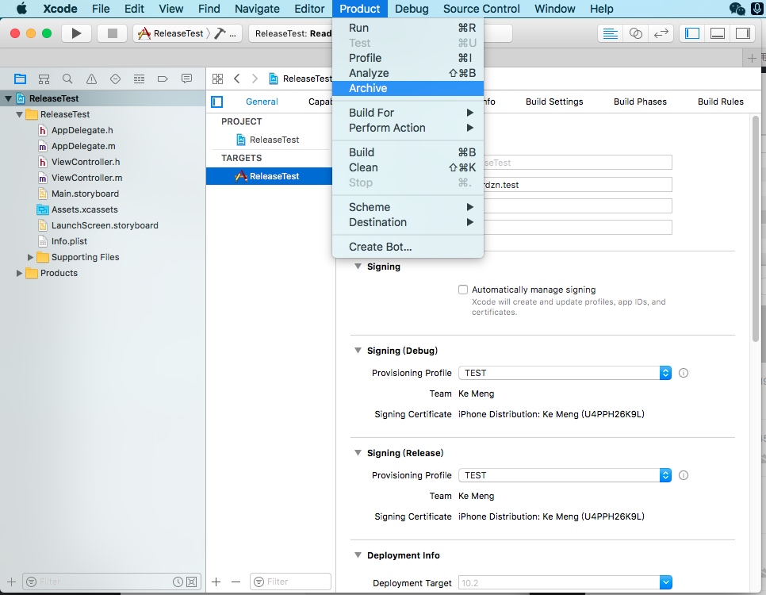Click the info icon beside Debug provisioning profile
Screen dimensions: 766x595
(684, 373)
